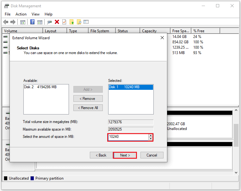
Task: Open the View menu
Action: click(35, 14)
